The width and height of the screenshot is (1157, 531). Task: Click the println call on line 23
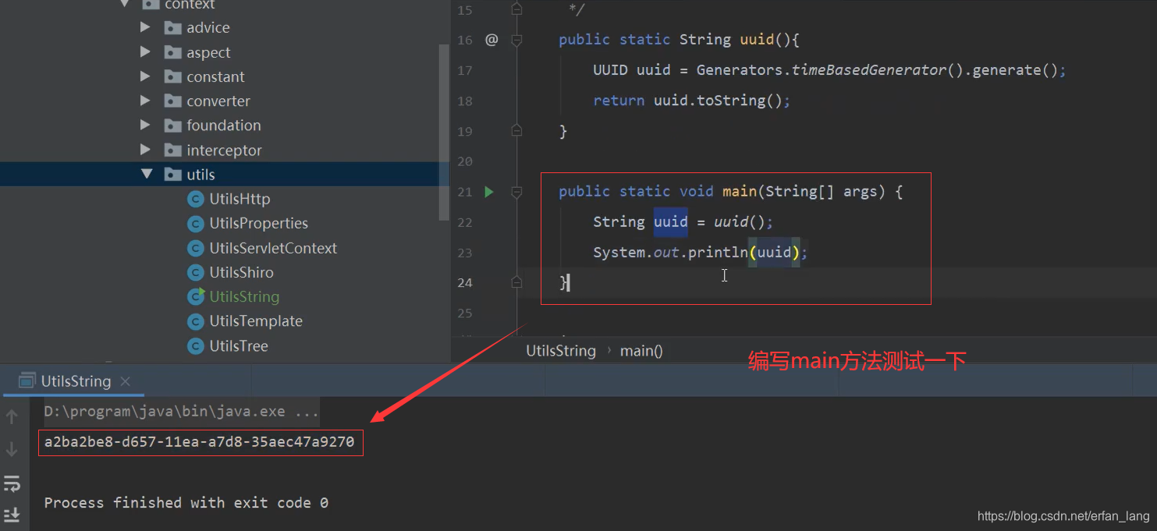coord(717,253)
